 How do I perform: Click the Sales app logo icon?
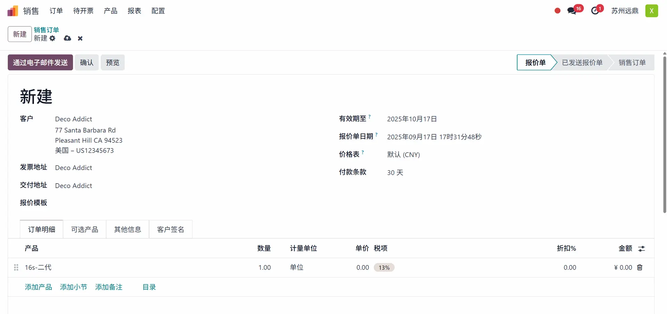[13, 11]
